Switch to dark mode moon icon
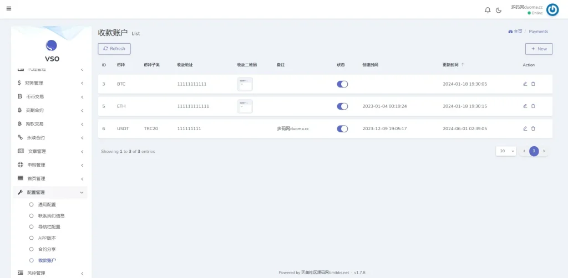This screenshot has width=568, height=278. tap(499, 10)
